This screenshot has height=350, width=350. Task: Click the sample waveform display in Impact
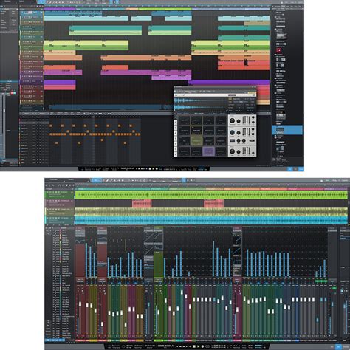pyautogui.click(x=200, y=104)
